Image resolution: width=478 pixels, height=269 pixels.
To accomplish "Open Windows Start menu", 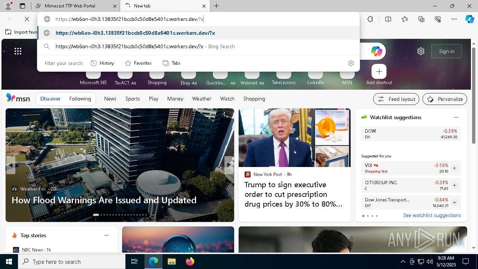I will coord(9,262).
